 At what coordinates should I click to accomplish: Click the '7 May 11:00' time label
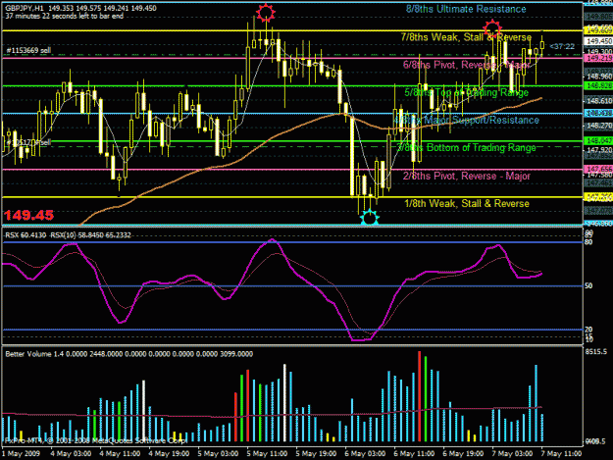point(561,454)
